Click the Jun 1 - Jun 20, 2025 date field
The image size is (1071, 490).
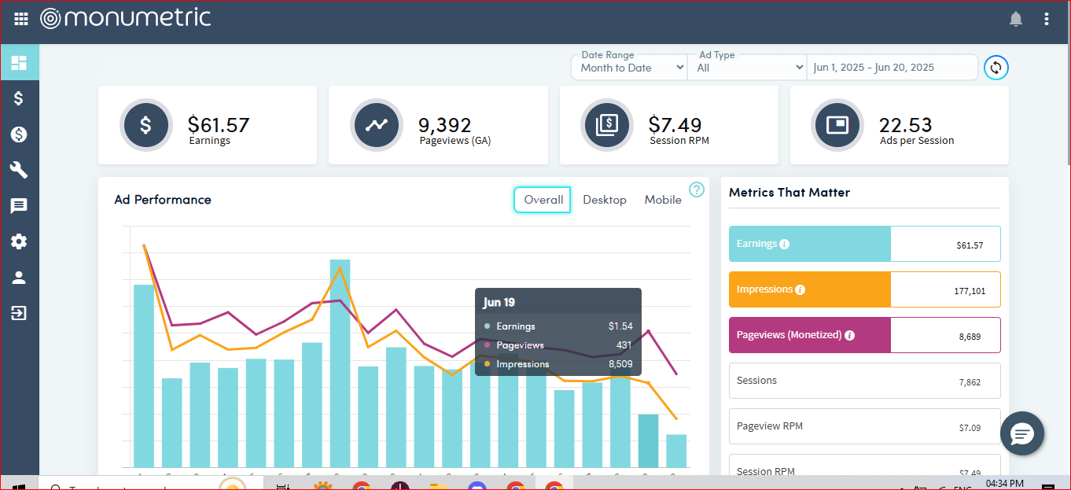pos(892,68)
